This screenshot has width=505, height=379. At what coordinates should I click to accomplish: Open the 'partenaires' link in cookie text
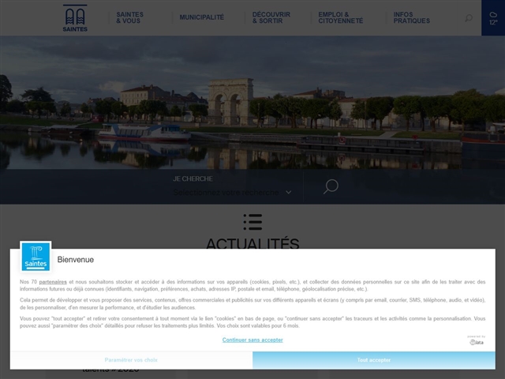53,282
